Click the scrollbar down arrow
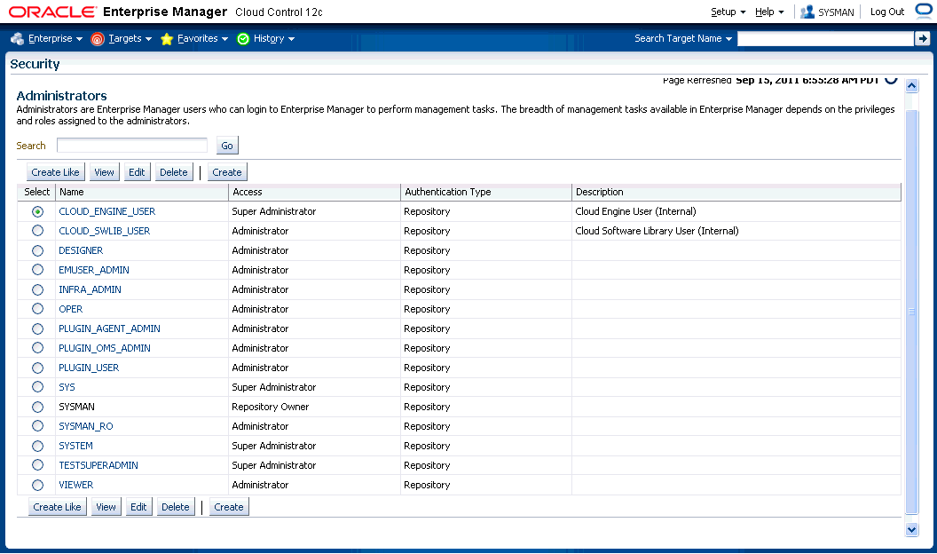Screen dimensions: 937x554 (912, 529)
